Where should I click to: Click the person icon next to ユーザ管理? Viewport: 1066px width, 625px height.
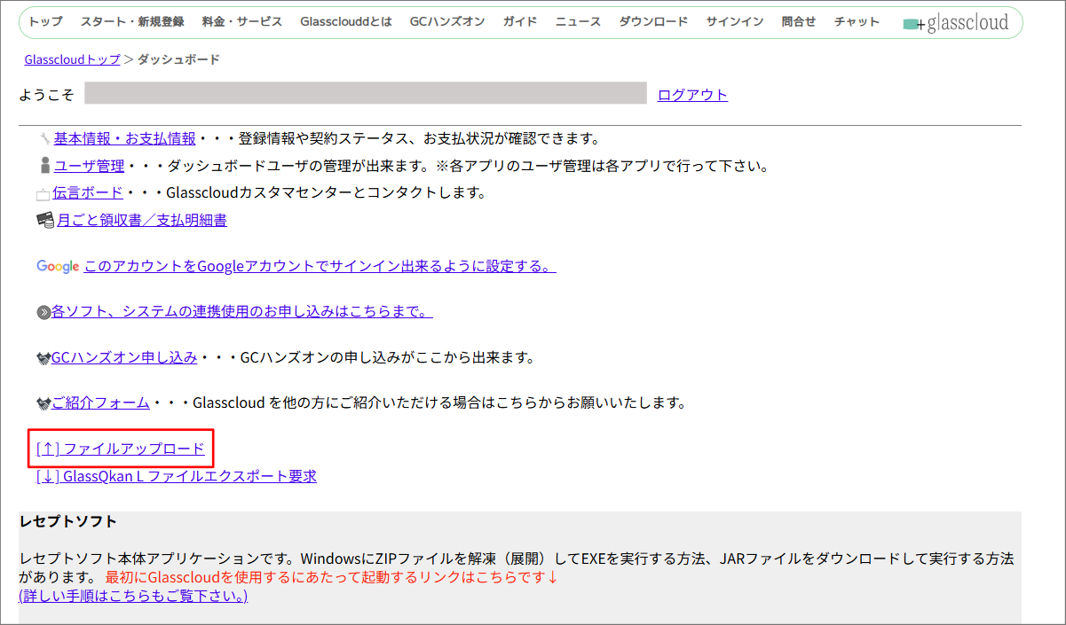pos(44,165)
